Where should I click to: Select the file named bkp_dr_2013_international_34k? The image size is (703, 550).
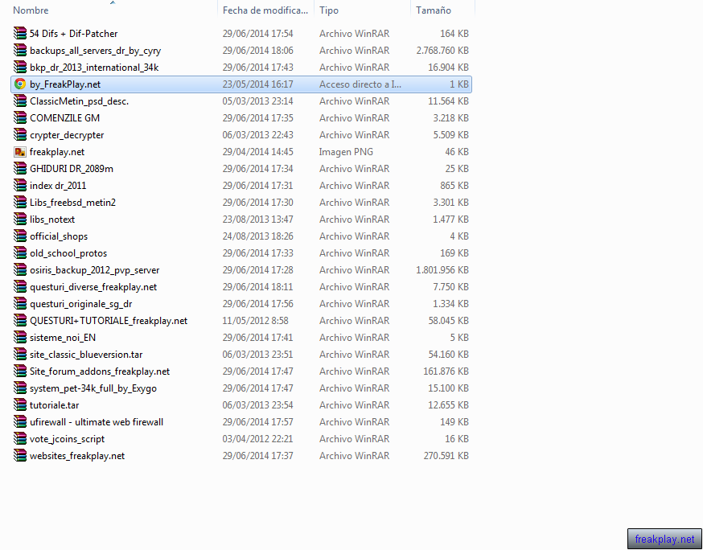click(94, 68)
